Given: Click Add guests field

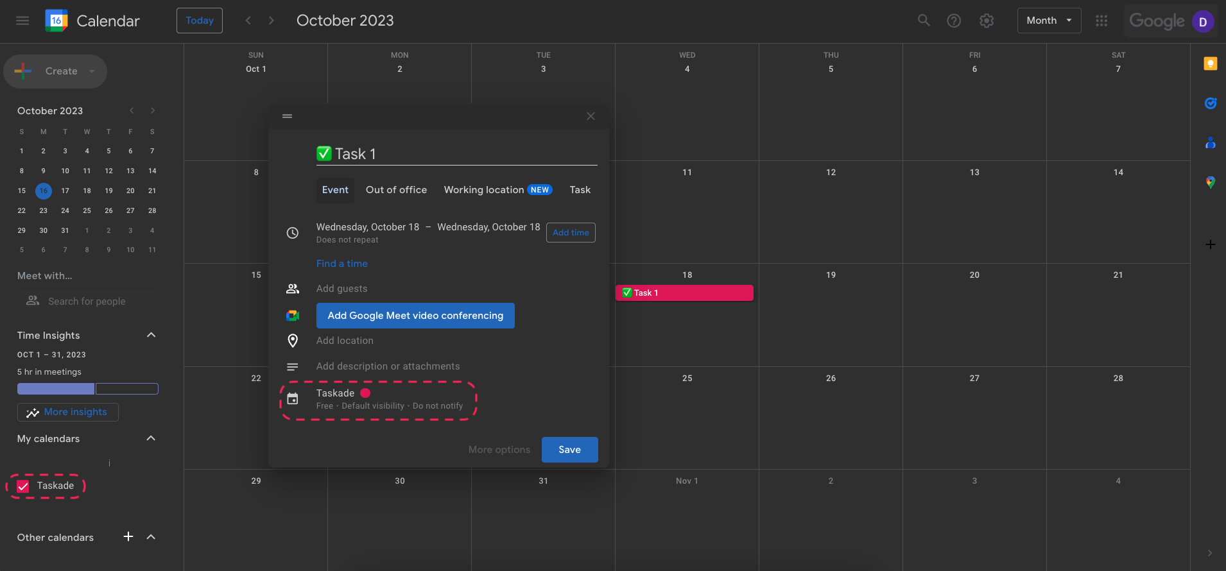Looking at the screenshot, I should click(341, 289).
